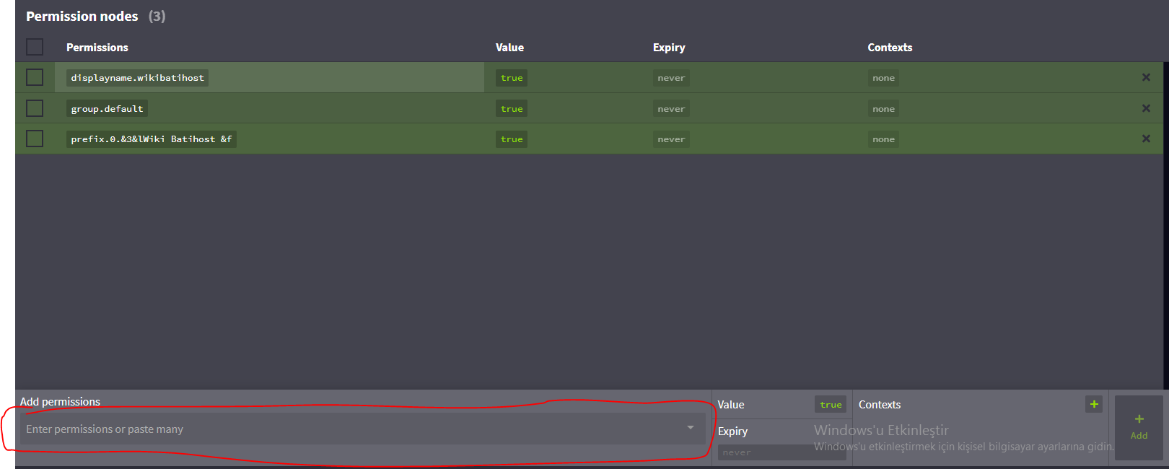
Task: Edit contexts of displayname.wikibatihost row
Action: [x=883, y=78]
